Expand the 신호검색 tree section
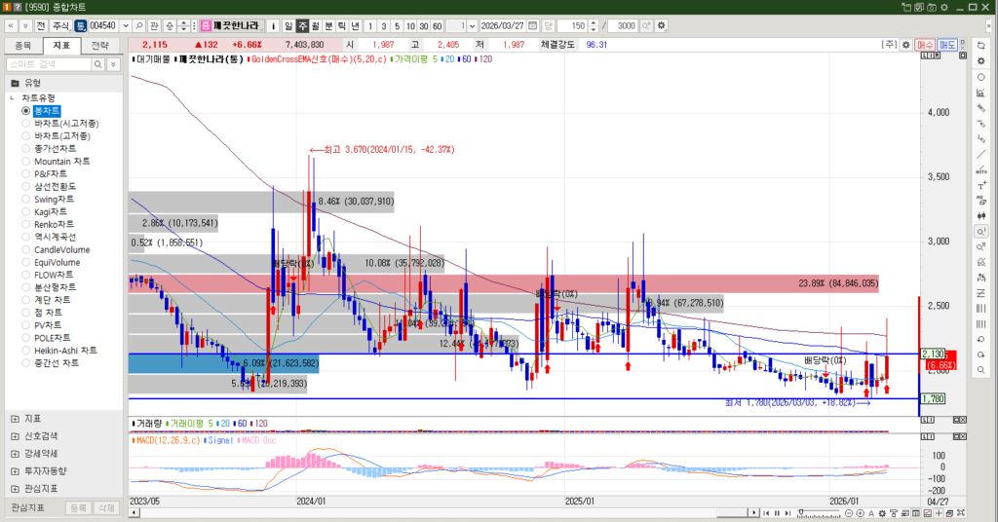 click(14, 435)
